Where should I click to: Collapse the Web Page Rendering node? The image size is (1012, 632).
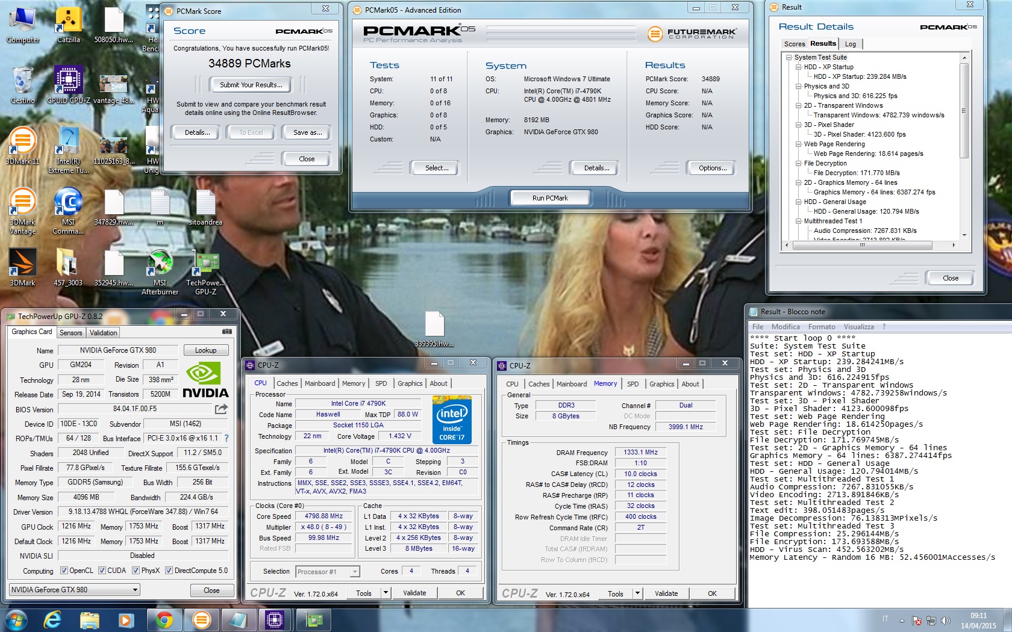798,144
